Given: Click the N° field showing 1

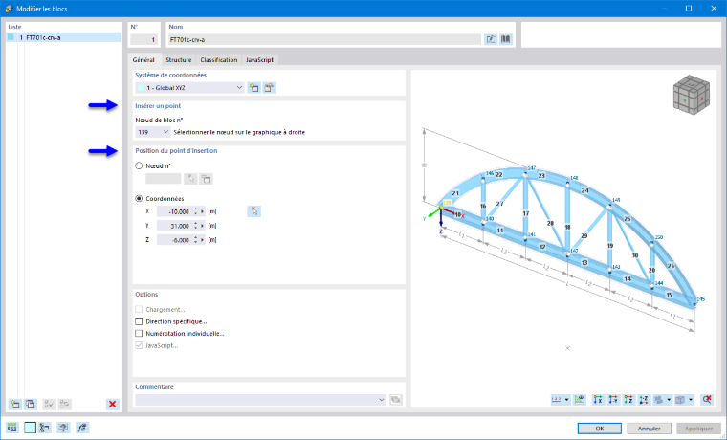Looking at the screenshot, I should pos(144,39).
